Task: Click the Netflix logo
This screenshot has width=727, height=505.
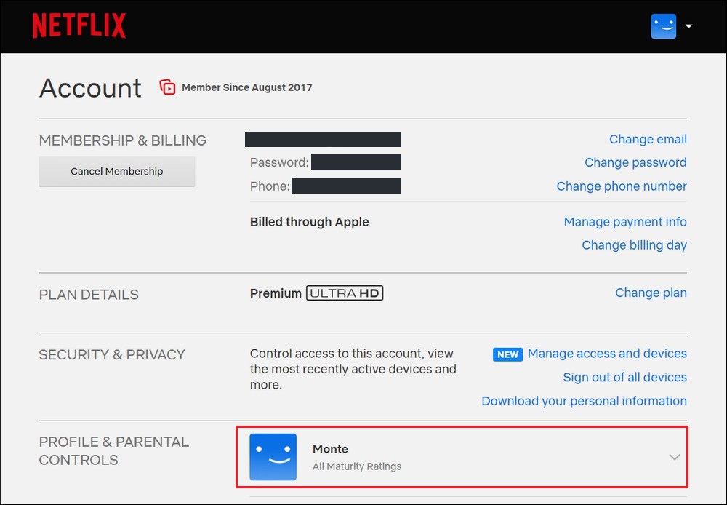Action: point(79,25)
